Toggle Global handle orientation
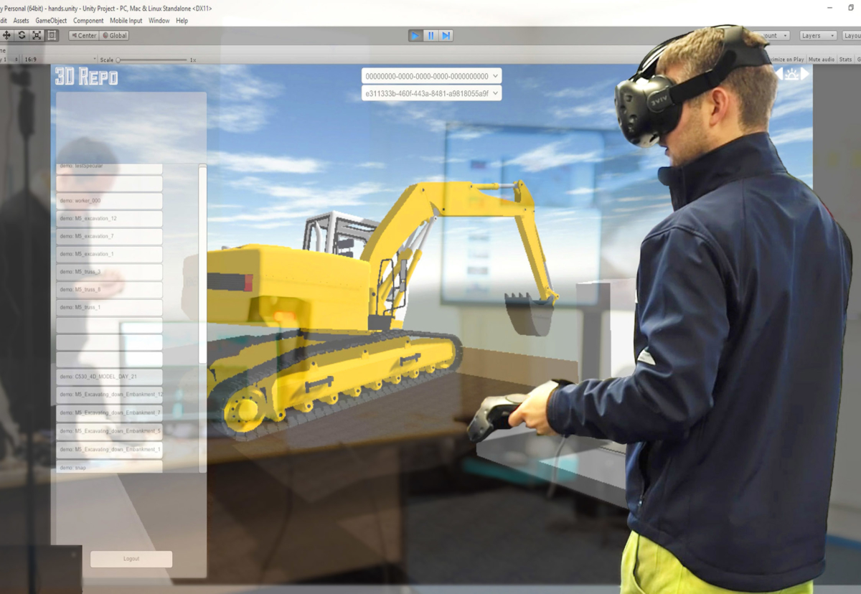The width and height of the screenshot is (861, 594). click(x=114, y=35)
